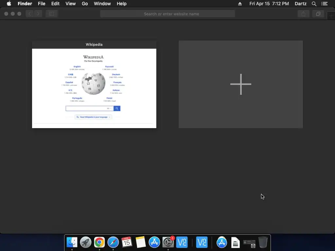Click the Search or enter website name field

point(167,14)
